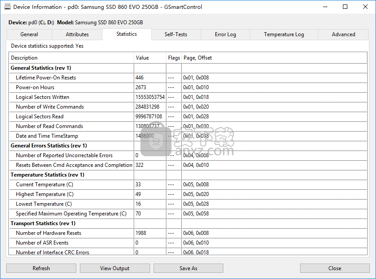Screen dimensions: 376x279
Task: Open the Advanced tab
Action: [x=343, y=34]
